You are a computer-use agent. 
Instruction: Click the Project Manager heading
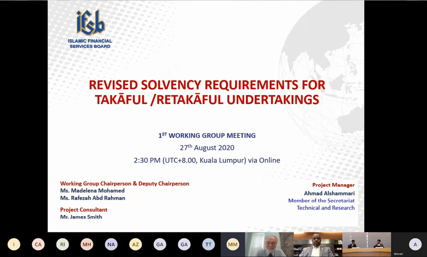click(333, 185)
